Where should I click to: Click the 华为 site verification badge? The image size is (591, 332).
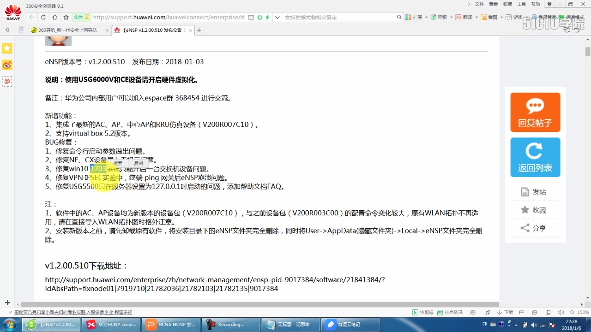(81, 17)
